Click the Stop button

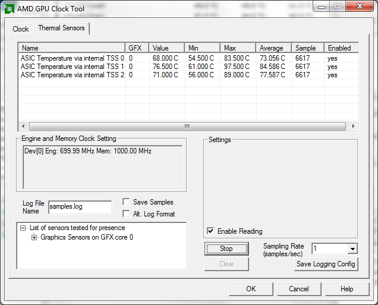pos(226,249)
